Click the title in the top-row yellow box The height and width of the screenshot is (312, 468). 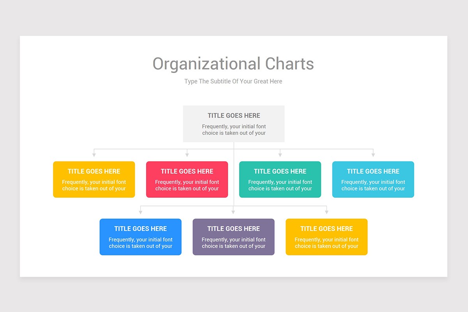(x=94, y=171)
